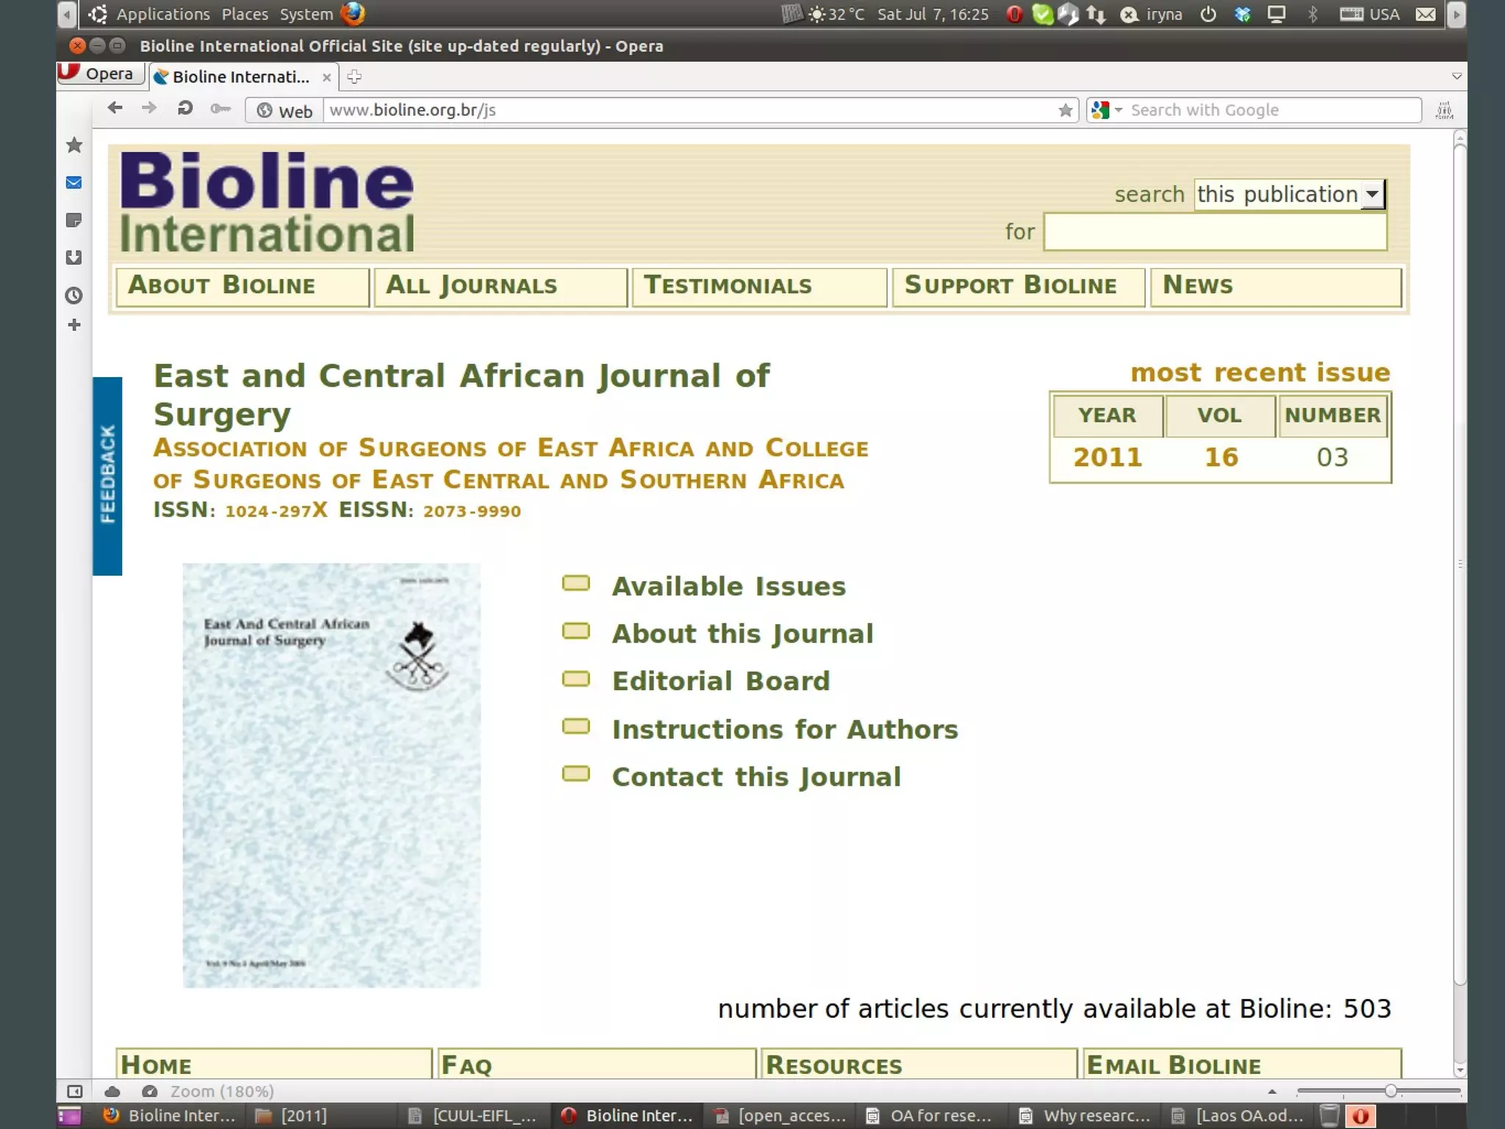Open the bookmarks star panel in sidebar
This screenshot has width=1505, height=1129.
(74, 145)
